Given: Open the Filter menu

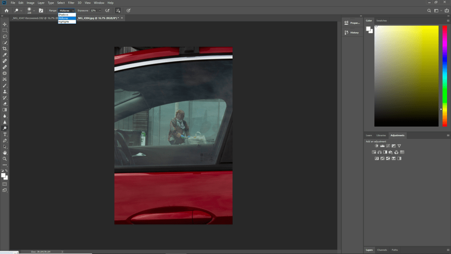Looking at the screenshot, I should [x=71, y=3].
